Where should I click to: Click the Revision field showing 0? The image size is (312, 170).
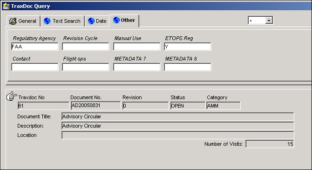[x=145, y=106]
